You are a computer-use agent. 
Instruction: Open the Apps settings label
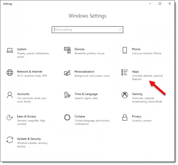[136, 72]
